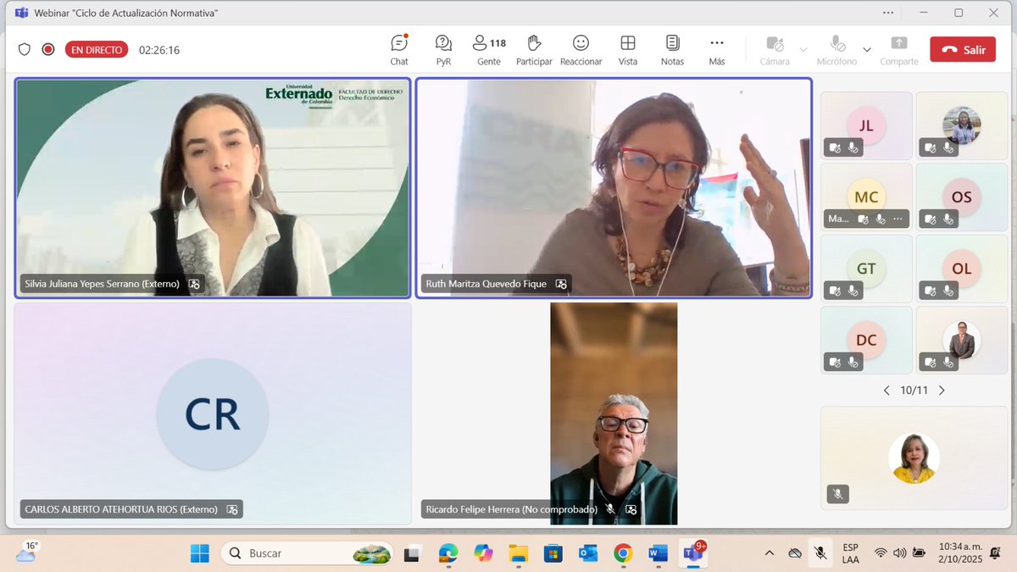Click the shield privacy icon

tap(25, 49)
